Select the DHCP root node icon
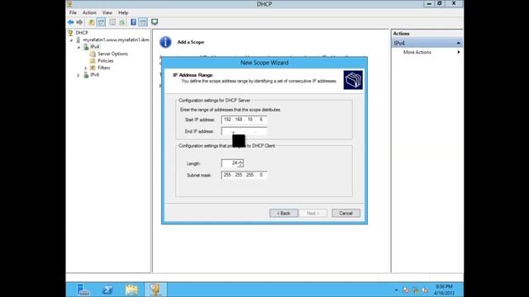This screenshot has height=297, width=529. coord(70,33)
